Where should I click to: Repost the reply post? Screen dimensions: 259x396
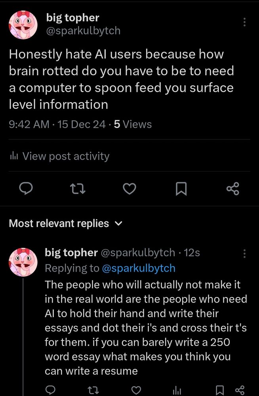pos(93,390)
